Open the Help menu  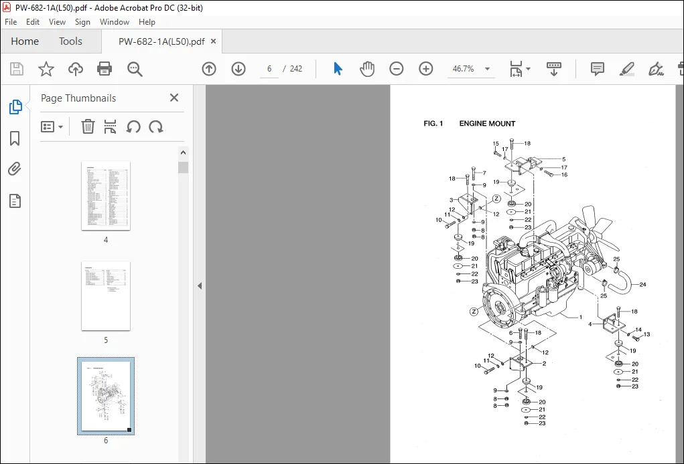point(147,22)
